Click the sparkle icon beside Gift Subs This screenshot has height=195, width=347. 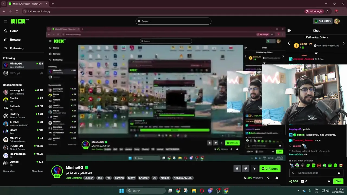click(254, 169)
